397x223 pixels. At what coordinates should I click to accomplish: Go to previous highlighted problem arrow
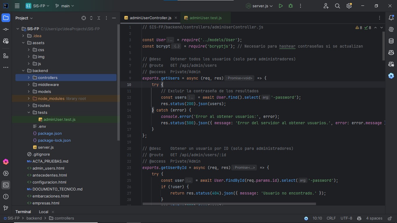375,28
